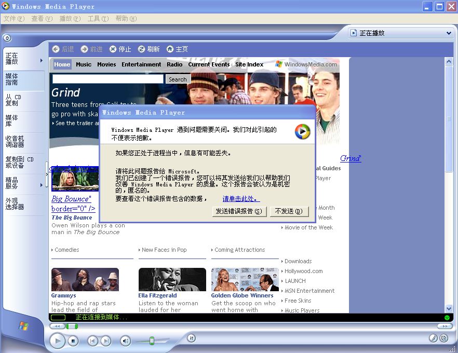Open the 正在播放 playlist dropdown
Screen dimensions: 458x353
tap(449, 33)
